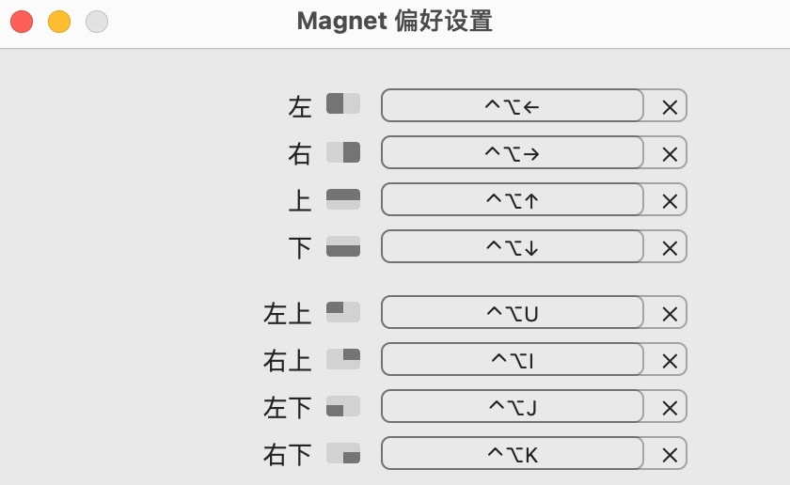Clear the 右 shortcut with its X
Viewport: 790px width, 485px height.
click(x=670, y=153)
